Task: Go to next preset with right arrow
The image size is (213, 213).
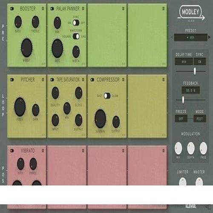Action: (209, 37)
